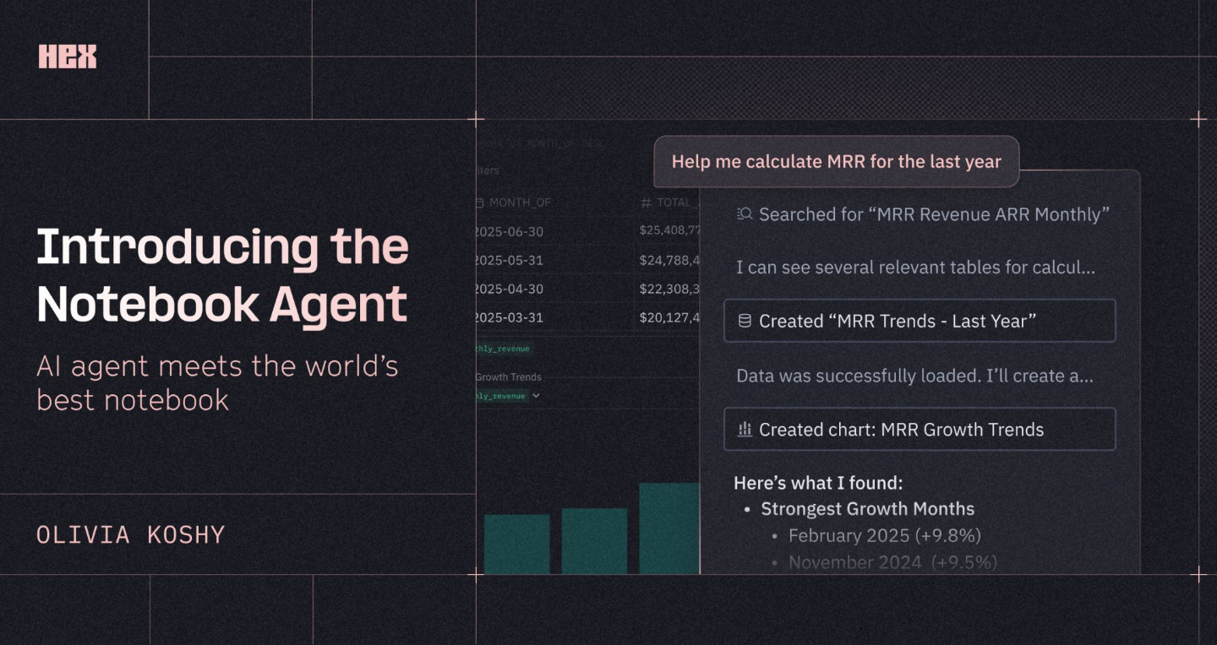Click "I can see several relevant tables" message
1217x645 pixels.
click(x=915, y=268)
